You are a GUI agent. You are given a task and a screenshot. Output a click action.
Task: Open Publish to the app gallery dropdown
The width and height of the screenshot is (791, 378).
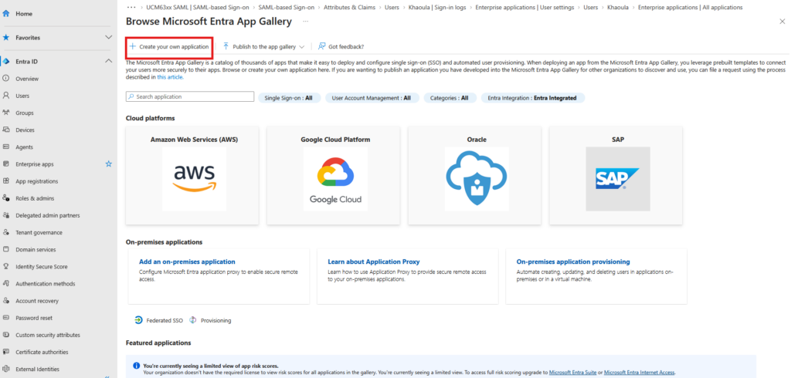263,46
